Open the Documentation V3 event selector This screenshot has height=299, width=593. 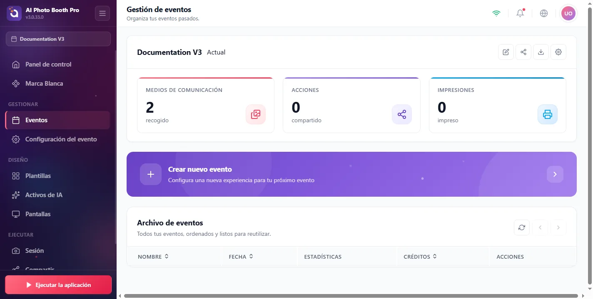click(x=58, y=39)
